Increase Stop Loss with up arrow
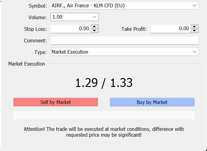The height and width of the screenshot is (151, 207). (x=95, y=27)
